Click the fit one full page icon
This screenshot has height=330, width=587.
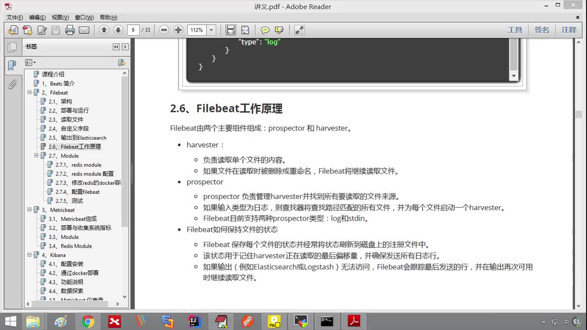click(245, 30)
